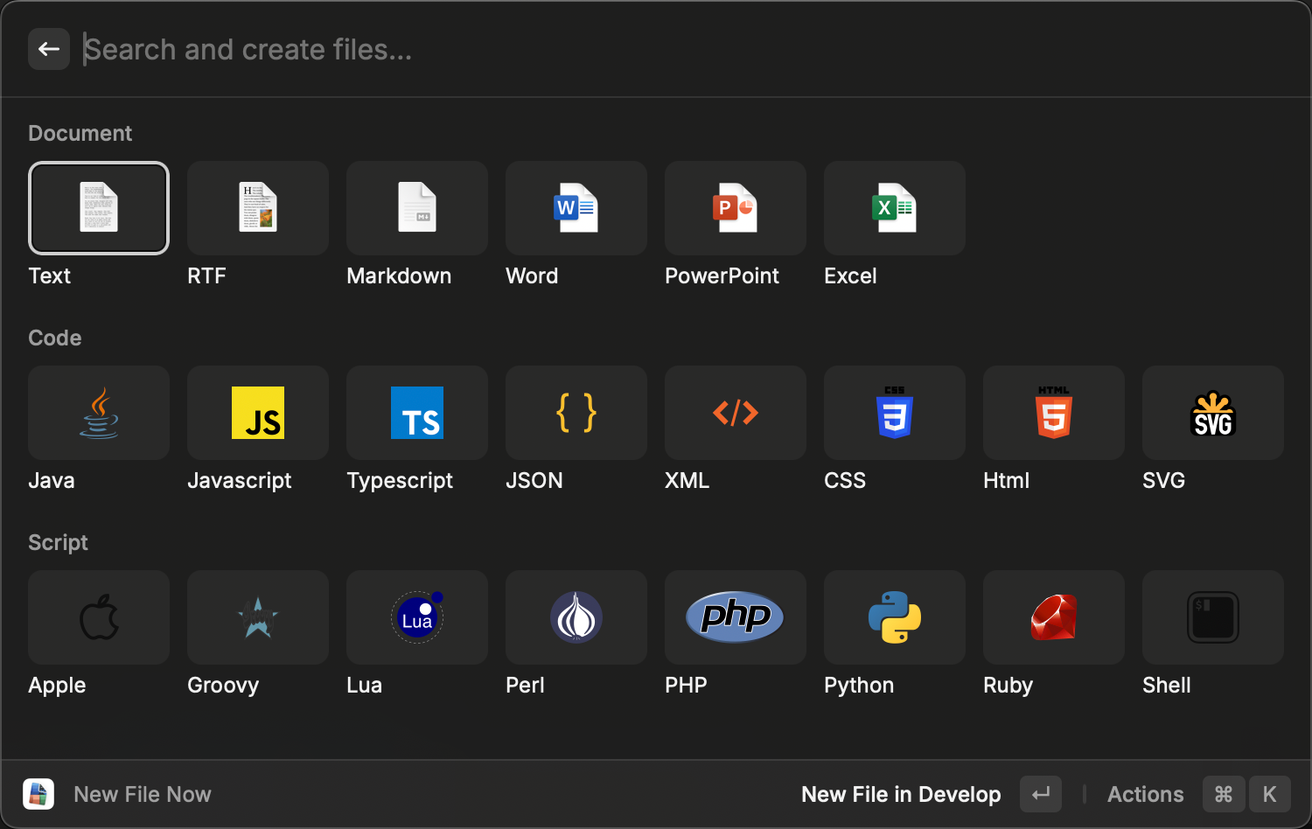Click the Script section heading

58,542
